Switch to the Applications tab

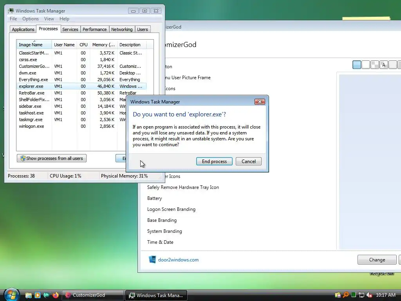pyautogui.click(x=23, y=29)
